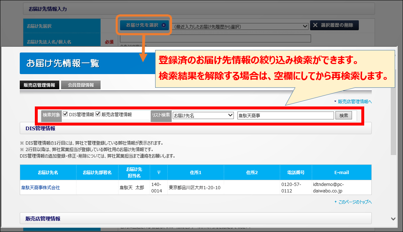Screen dimensions: 403x232
Task: Toggle the 販売店管理情報 search target checkbox
Action: coord(98,114)
